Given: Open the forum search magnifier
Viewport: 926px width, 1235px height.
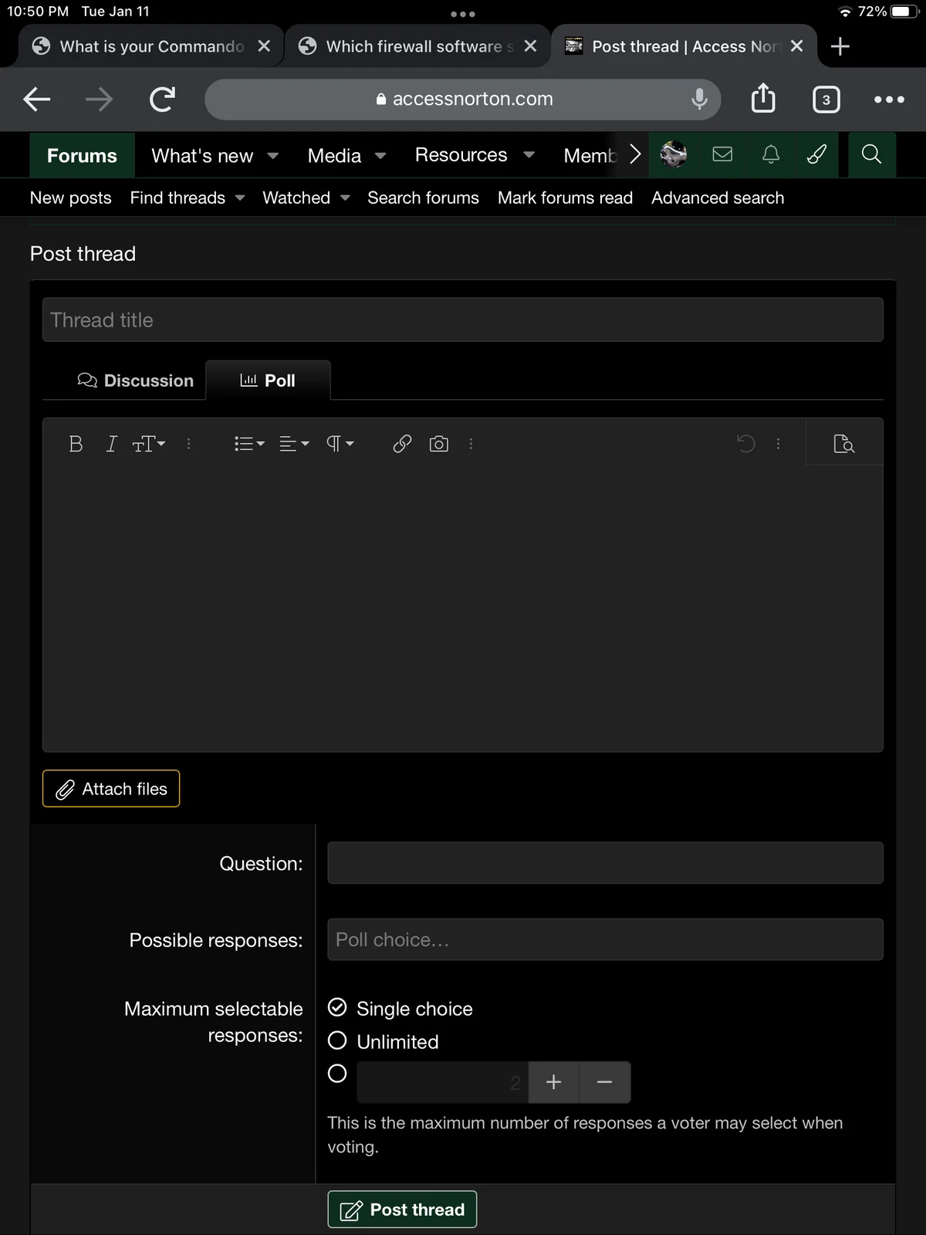Looking at the screenshot, I should tap(871, 154).
